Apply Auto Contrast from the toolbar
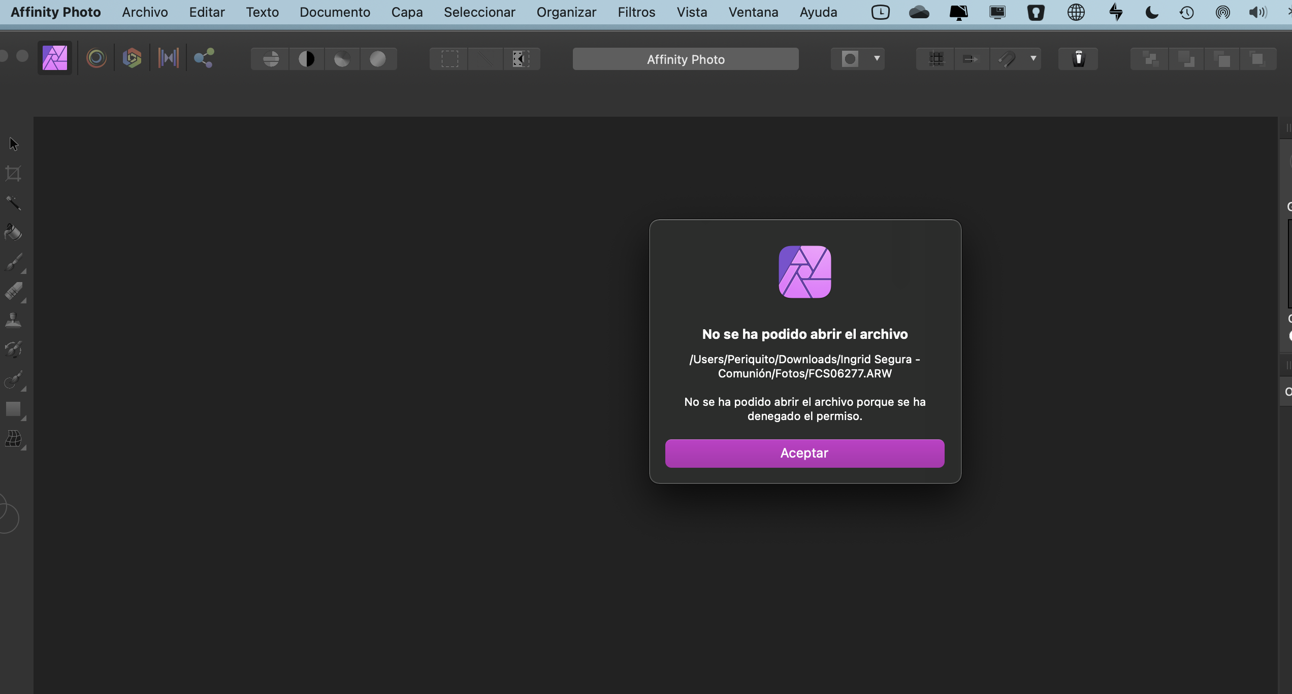 pyautogui.click(x=307, y=59)
